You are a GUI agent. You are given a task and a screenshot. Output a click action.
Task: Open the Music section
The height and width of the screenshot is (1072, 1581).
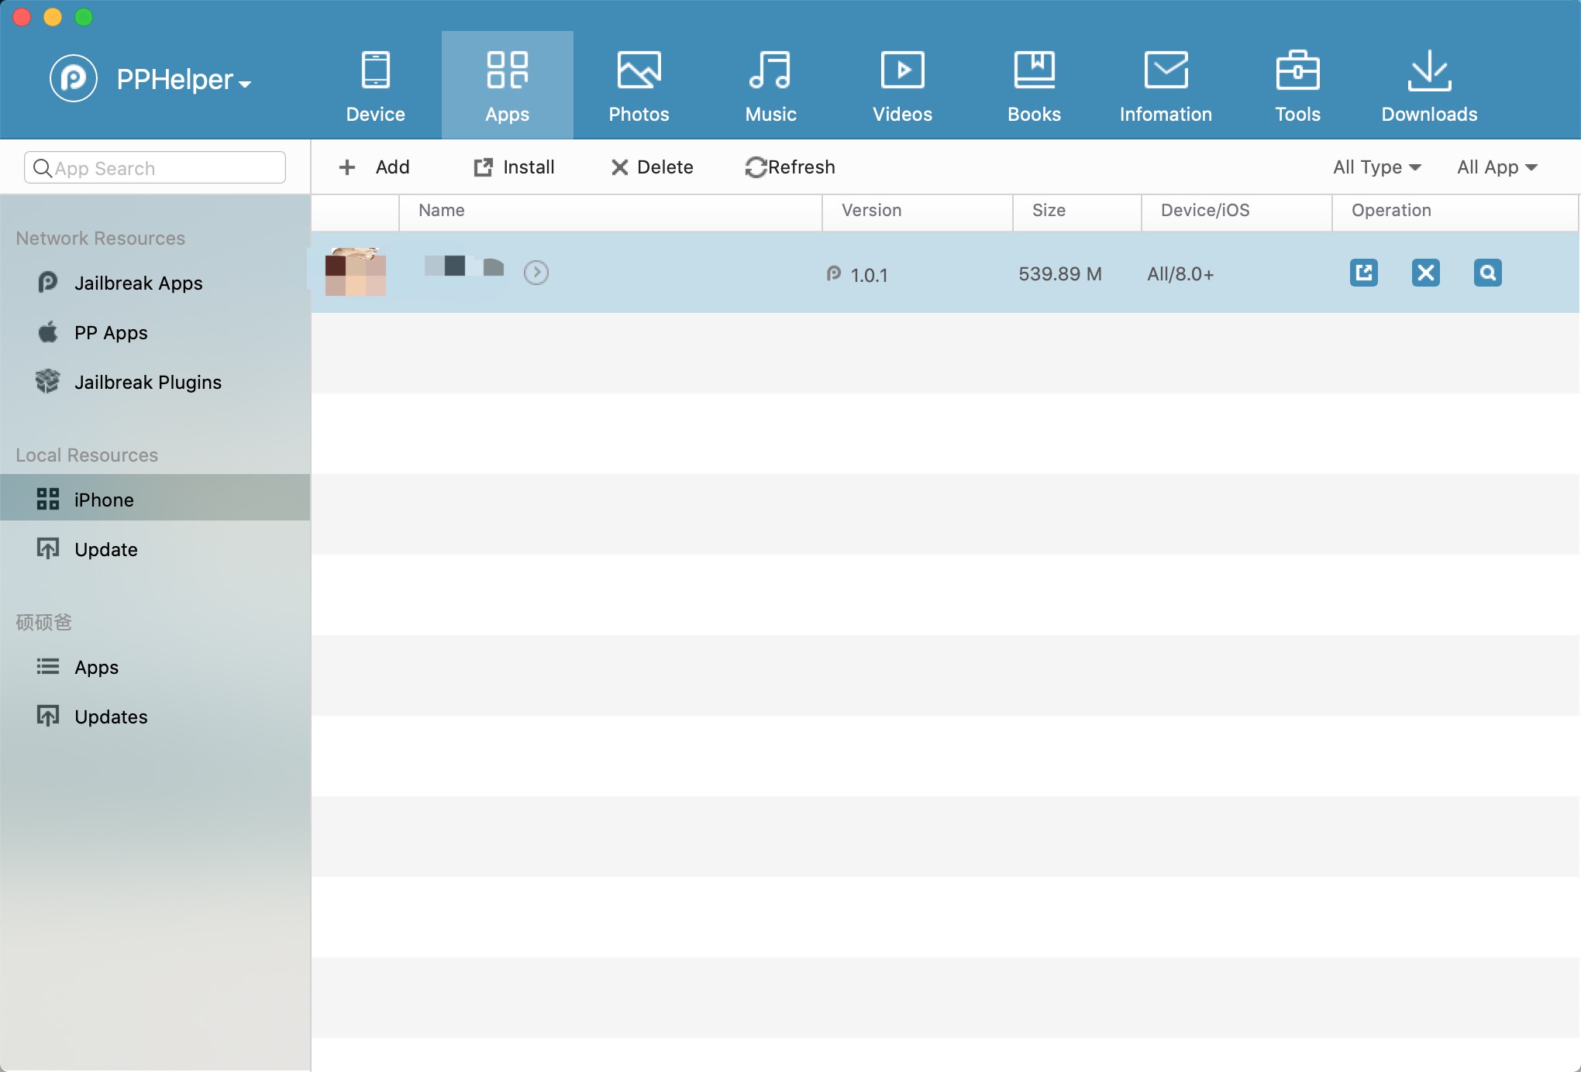coord(770,85)
